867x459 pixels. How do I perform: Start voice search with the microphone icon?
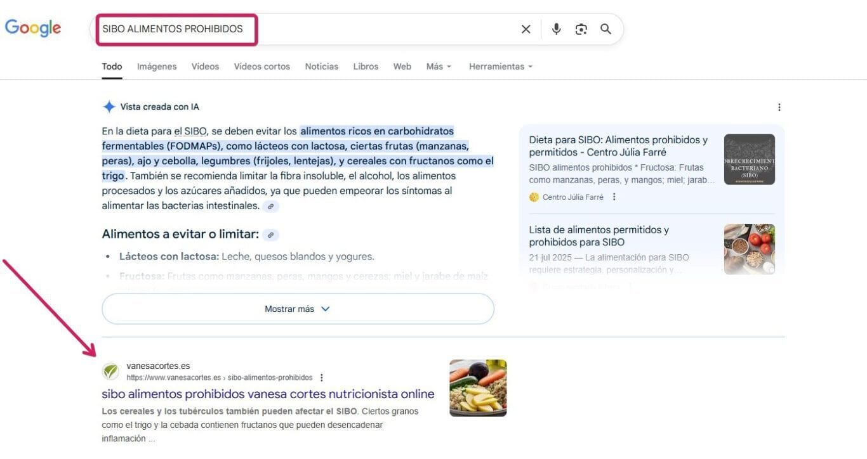556,29
